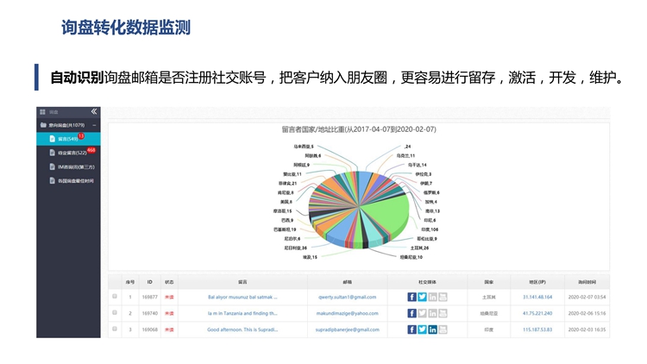Viewport: 647px width, 364px height.
Task: Click the LinkedIn icon in row 3
Action: click(432, 329)
